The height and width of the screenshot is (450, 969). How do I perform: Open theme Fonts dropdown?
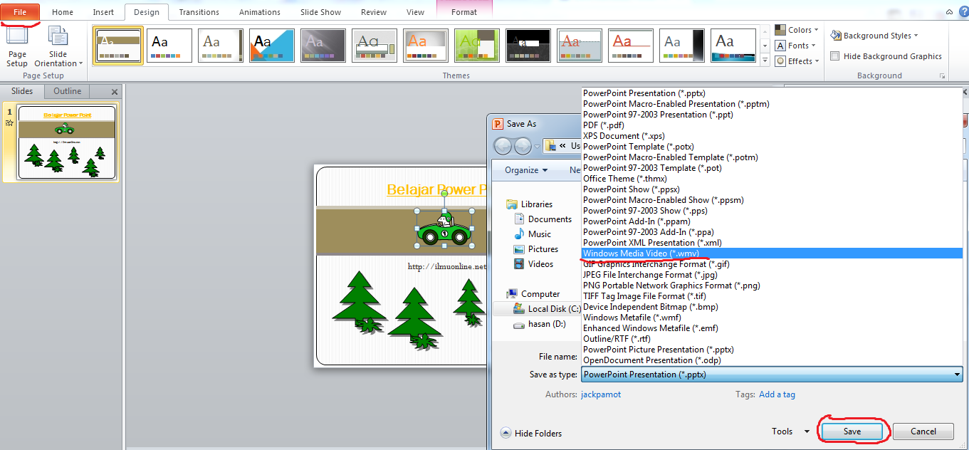pyautogui.click(x=795, y=46)
